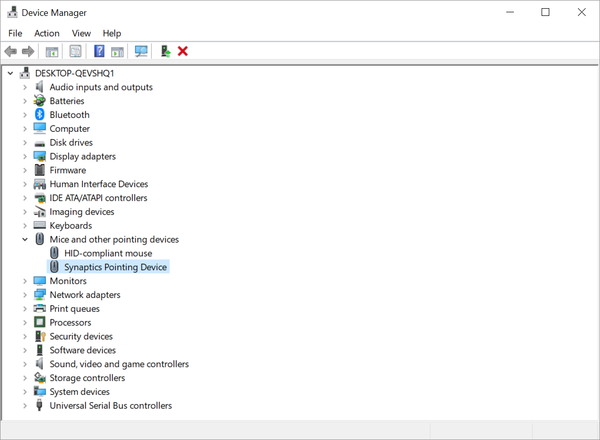Click the Security devices key icon

(40, 336)
